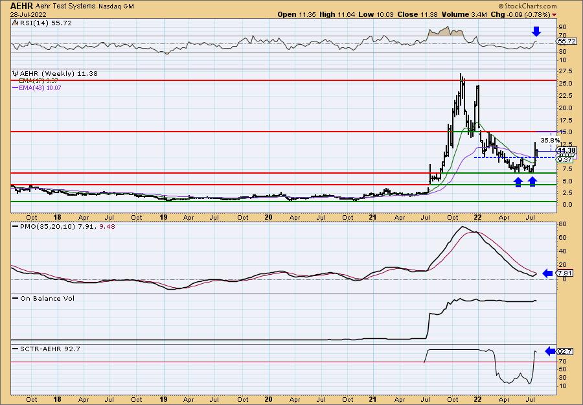Click year 19 on the bottom date axis
Image resolution: width=583 pixels, height=405 pixels.
(x=163, y=399)
